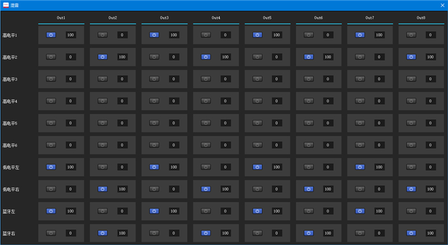Click the Out5 column header
The image size is (448, 245).
[x=267, y=18]
